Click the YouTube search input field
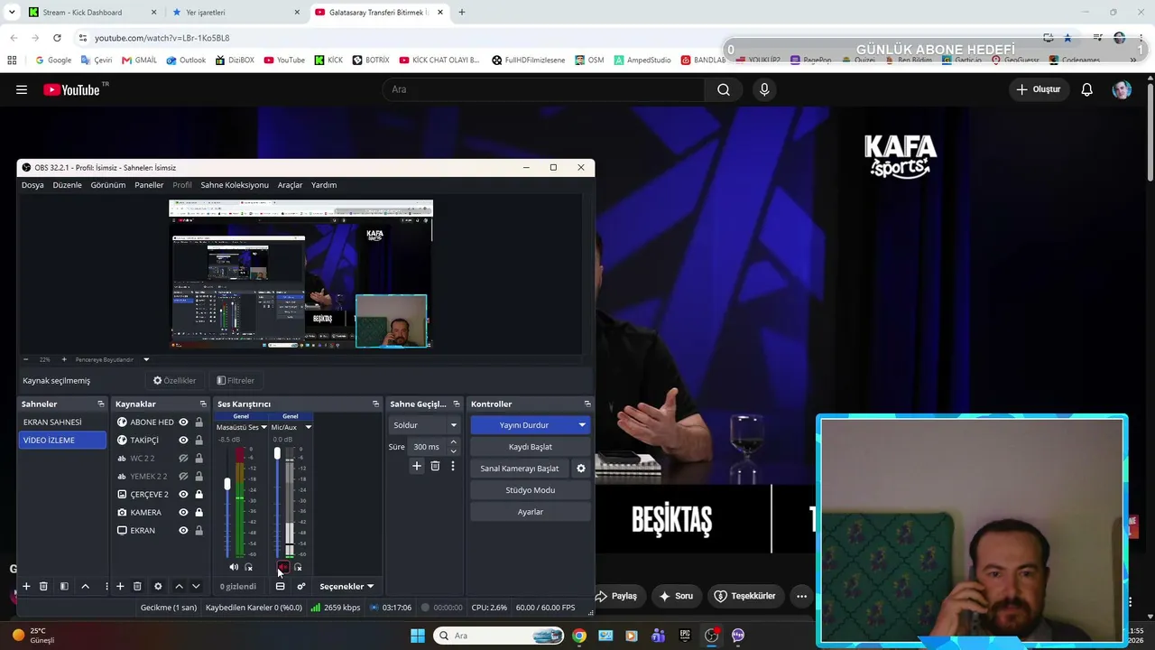1155x650 pixels. click(543, 89)
